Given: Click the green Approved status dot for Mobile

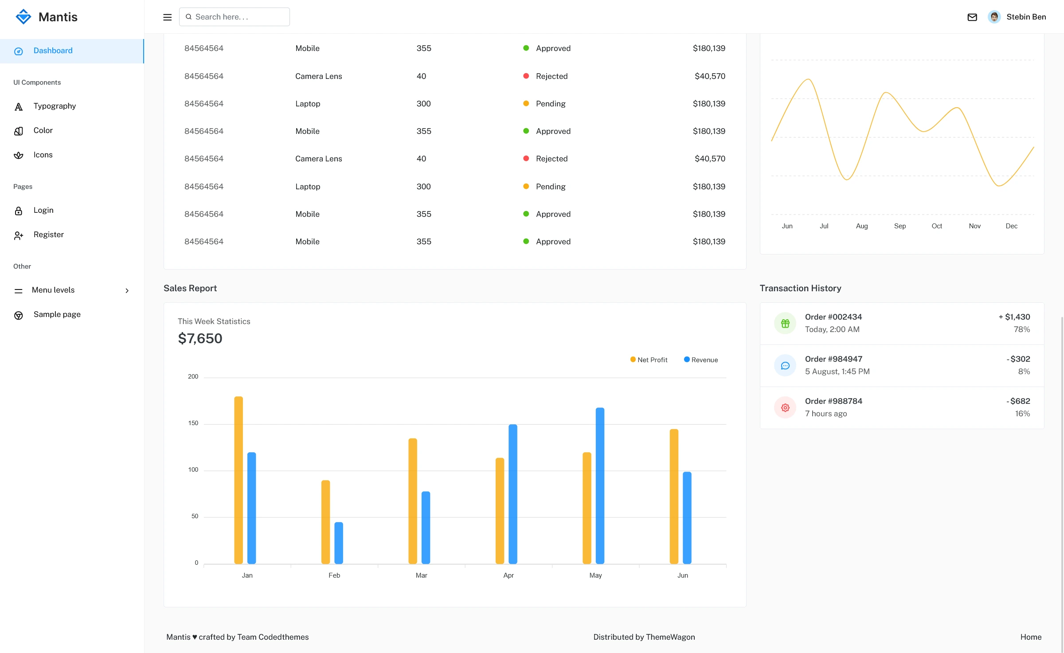Looking at the screenshot, I should click(526, 48).
